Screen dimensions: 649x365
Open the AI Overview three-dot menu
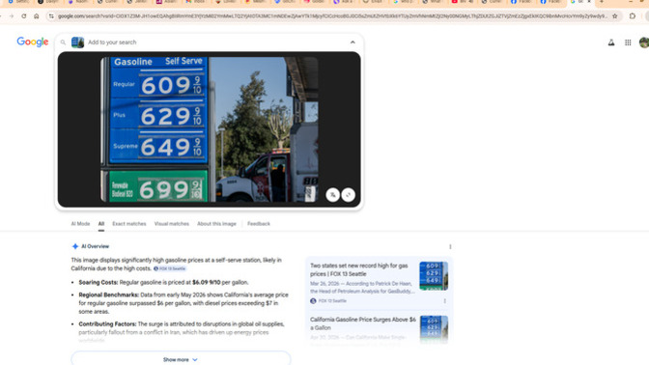450,246
